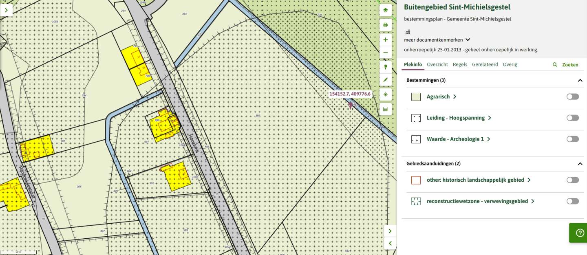Center map on my current location
Viewport: 587px width, 255px height.
[386, 95]
